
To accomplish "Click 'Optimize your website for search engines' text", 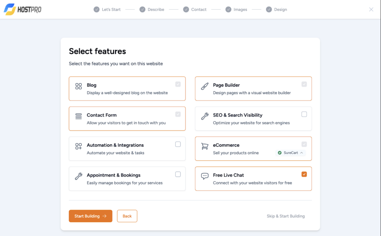I will pos(251,123).
